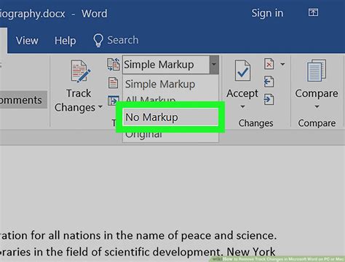Click the Changes group label

(x=255, y=123)
